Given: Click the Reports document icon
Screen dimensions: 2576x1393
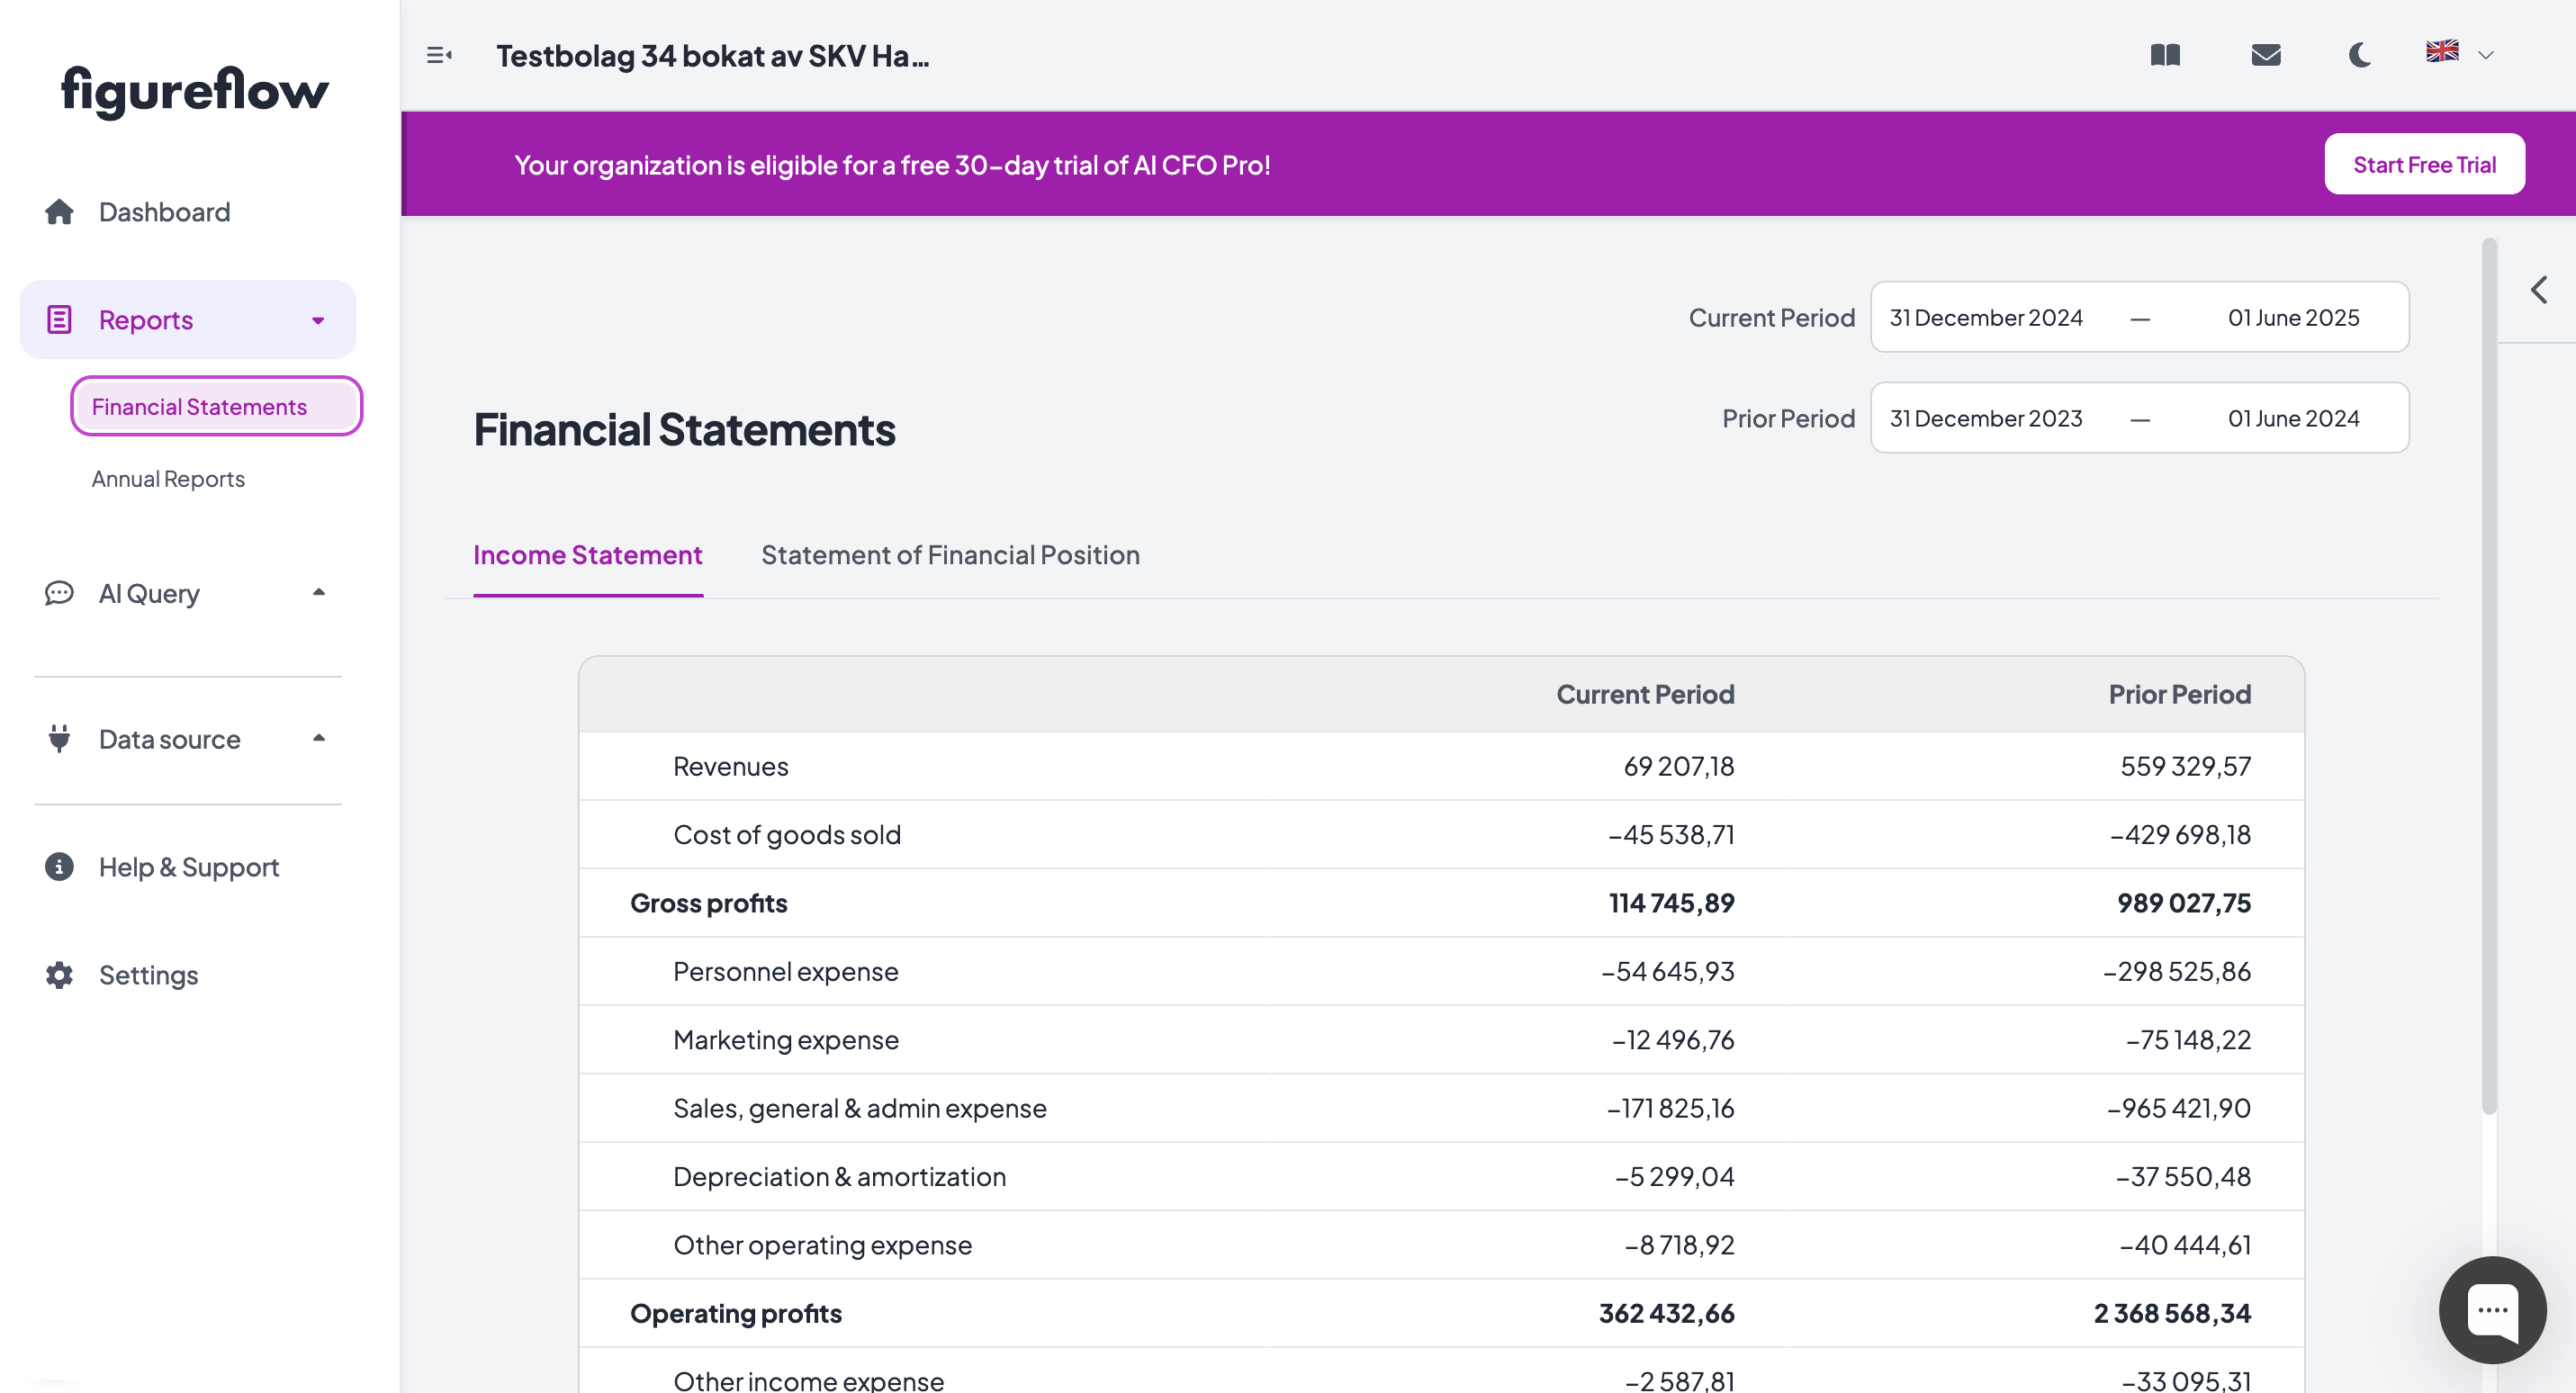Looking at the screenshot, I should point(59,320).
